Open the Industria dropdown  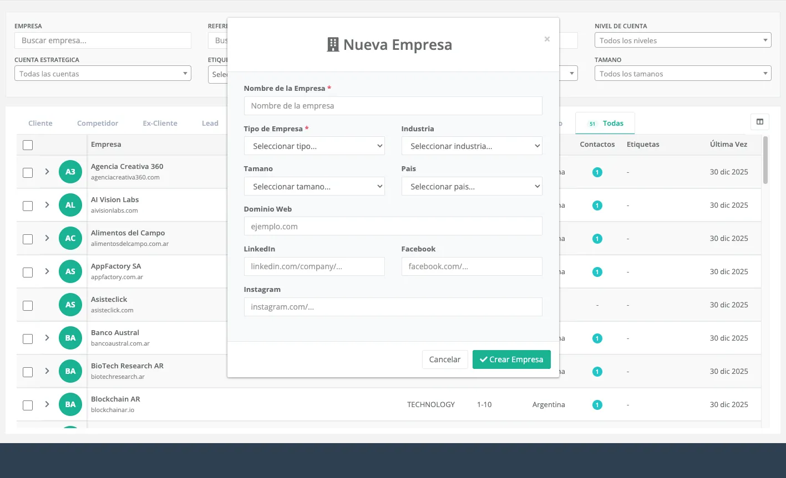pyautogui.click(x=472, y=146)
